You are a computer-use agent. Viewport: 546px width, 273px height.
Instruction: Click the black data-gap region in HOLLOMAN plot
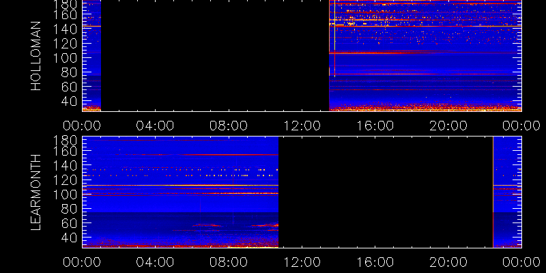point(215,56)
